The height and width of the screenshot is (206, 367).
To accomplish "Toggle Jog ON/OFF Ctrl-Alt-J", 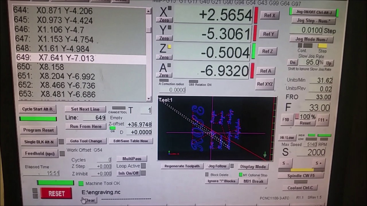I will pyautogui.click(x=314, y=12).
